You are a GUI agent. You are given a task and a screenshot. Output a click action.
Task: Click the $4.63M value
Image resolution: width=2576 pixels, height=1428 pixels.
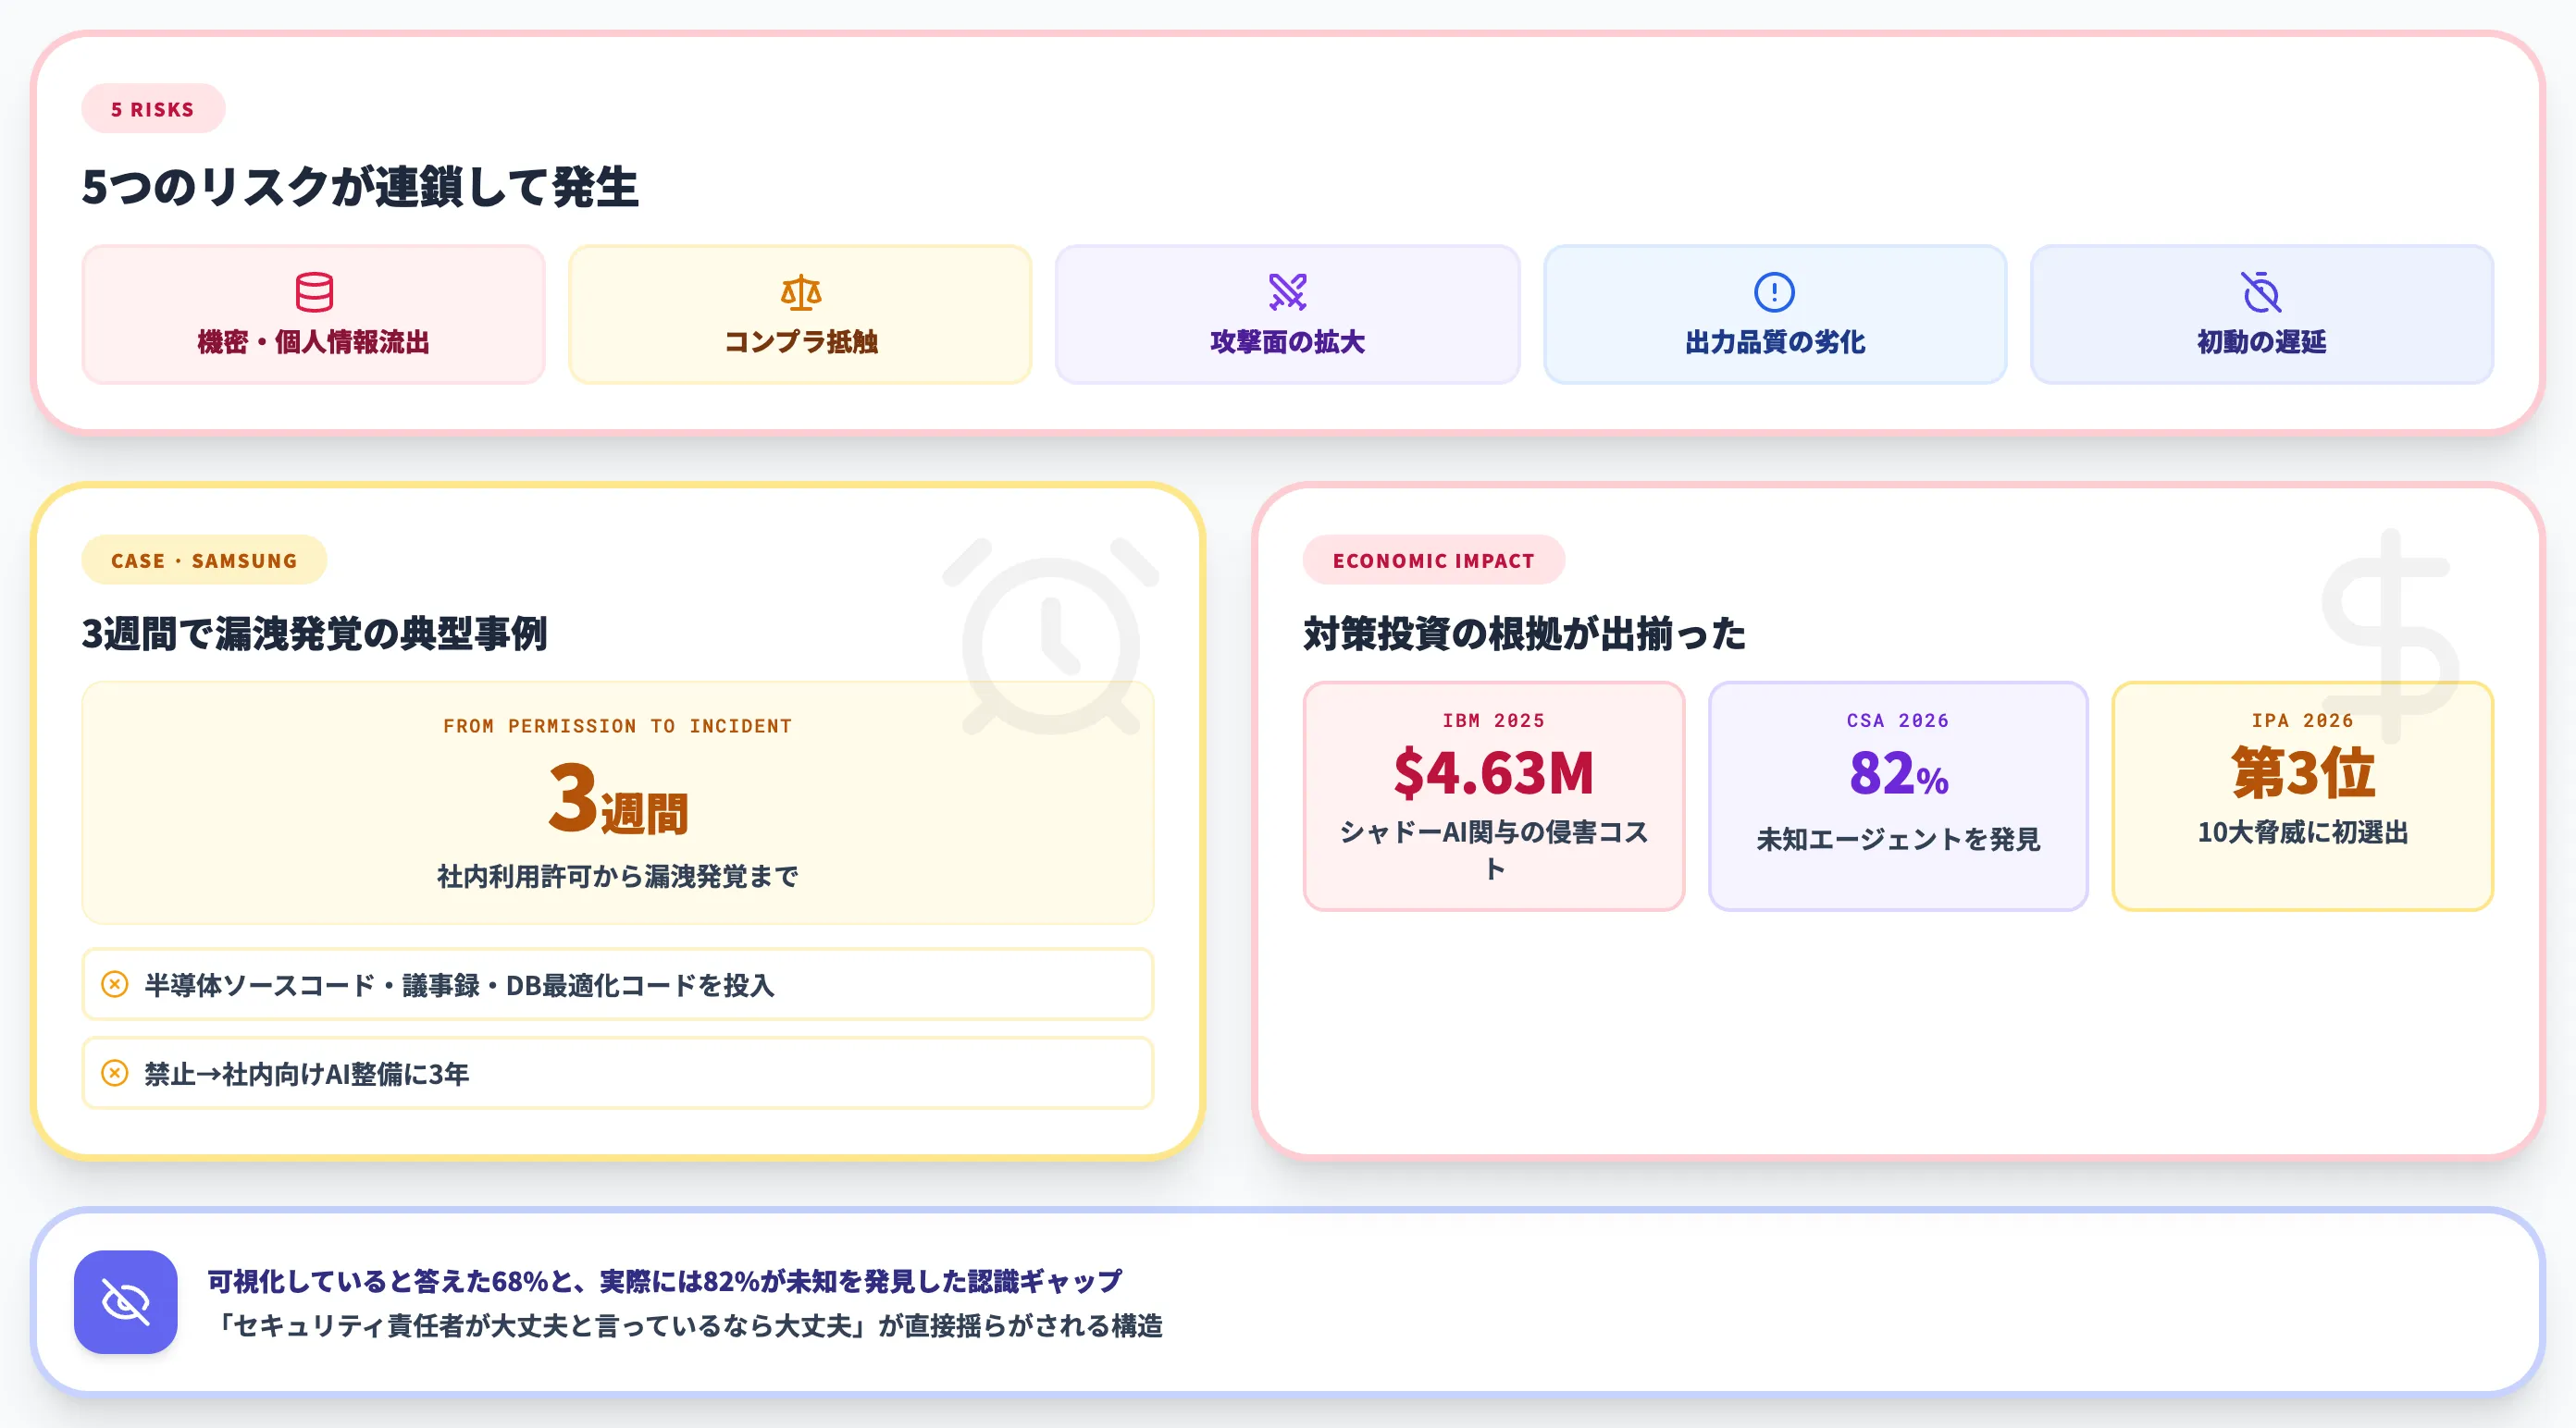1494,772
